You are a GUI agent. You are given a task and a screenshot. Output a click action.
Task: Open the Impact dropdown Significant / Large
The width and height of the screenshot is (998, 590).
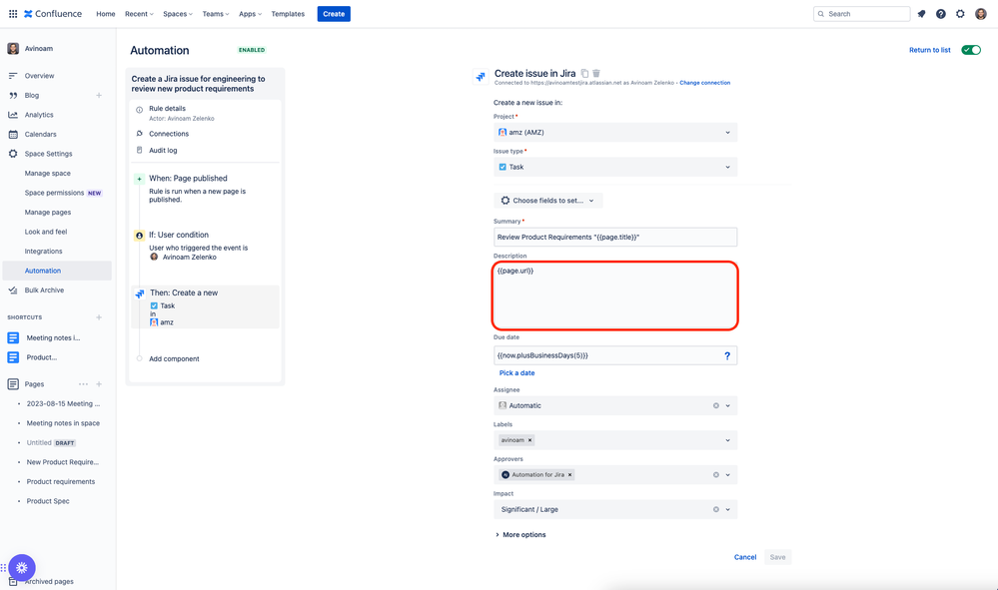[614, 509]
